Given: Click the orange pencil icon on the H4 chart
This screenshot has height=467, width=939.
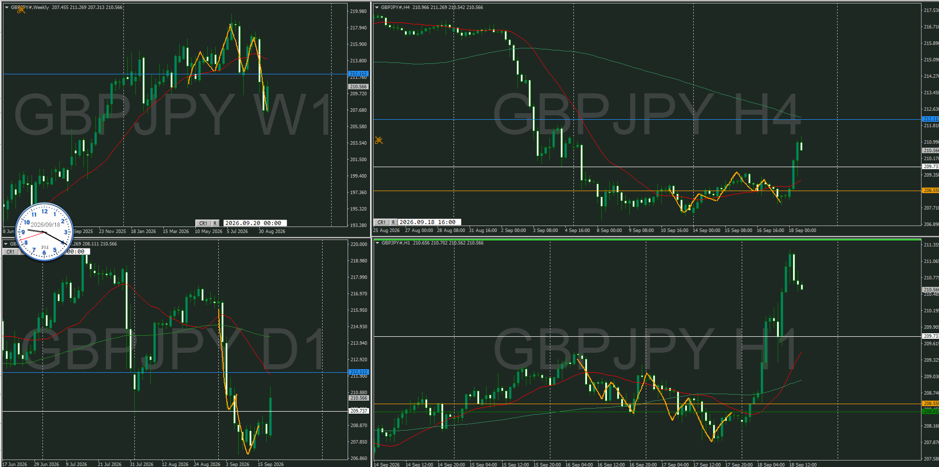Looking at the screenshot, I should pyautogui.click(x=379, y=140).
